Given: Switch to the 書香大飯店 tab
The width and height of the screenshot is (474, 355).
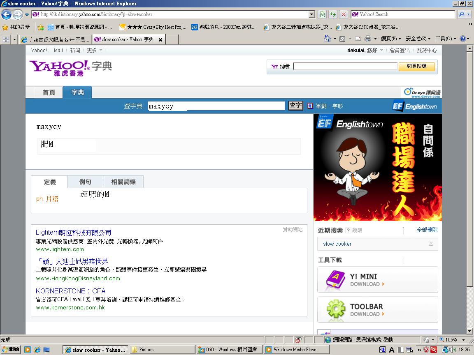Looking at the screenshot, I should [55, 39].
